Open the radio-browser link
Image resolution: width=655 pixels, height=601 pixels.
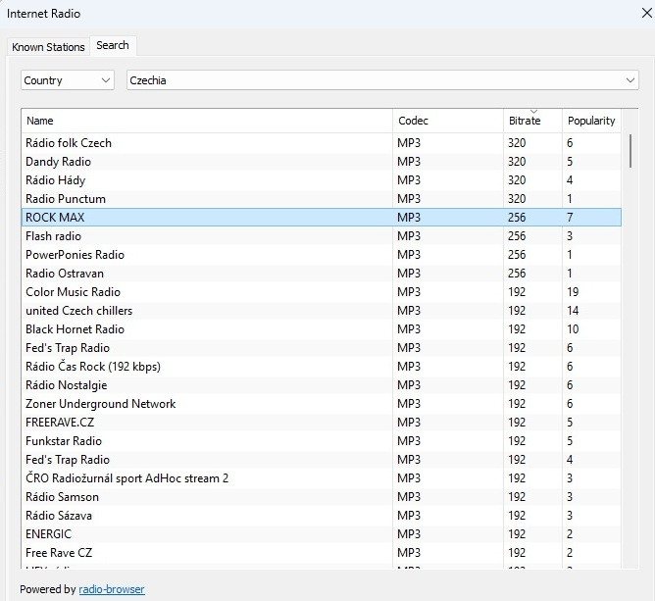click(x=112, y=589)
